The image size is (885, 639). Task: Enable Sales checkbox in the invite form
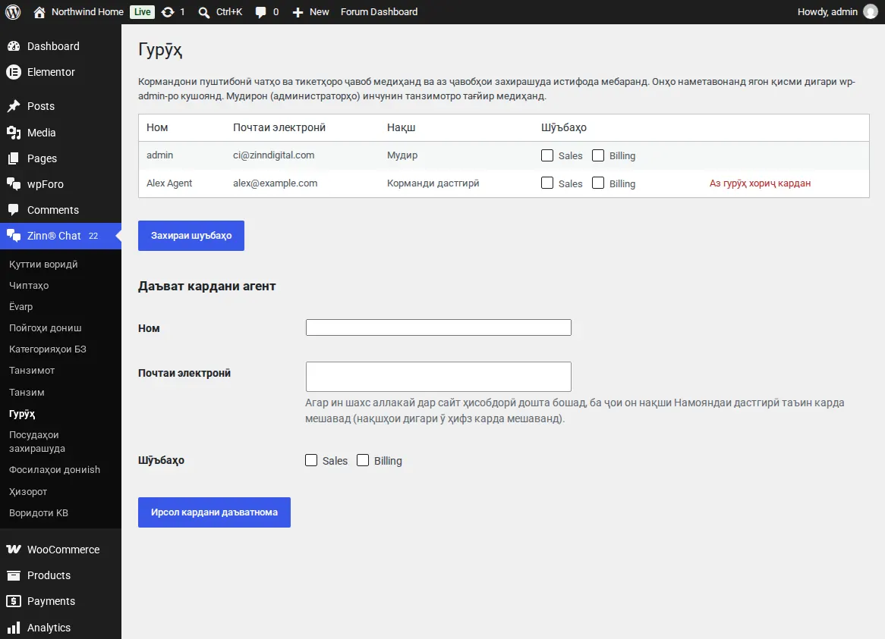pyautogui.click(x=311, y=460)
